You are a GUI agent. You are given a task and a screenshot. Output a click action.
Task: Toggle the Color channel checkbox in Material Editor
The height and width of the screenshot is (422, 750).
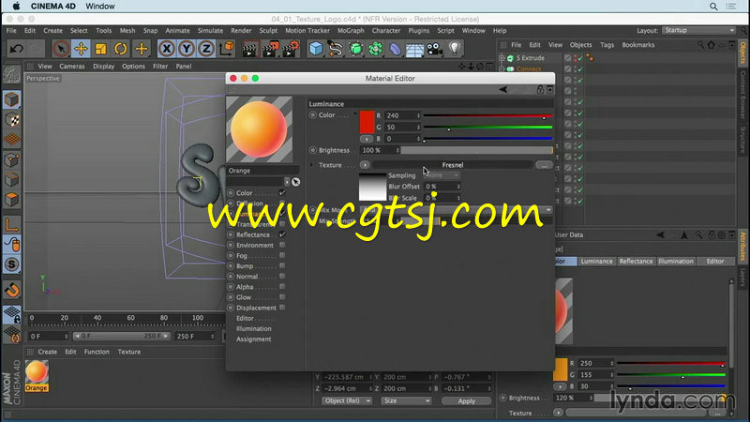click(282, 193)
